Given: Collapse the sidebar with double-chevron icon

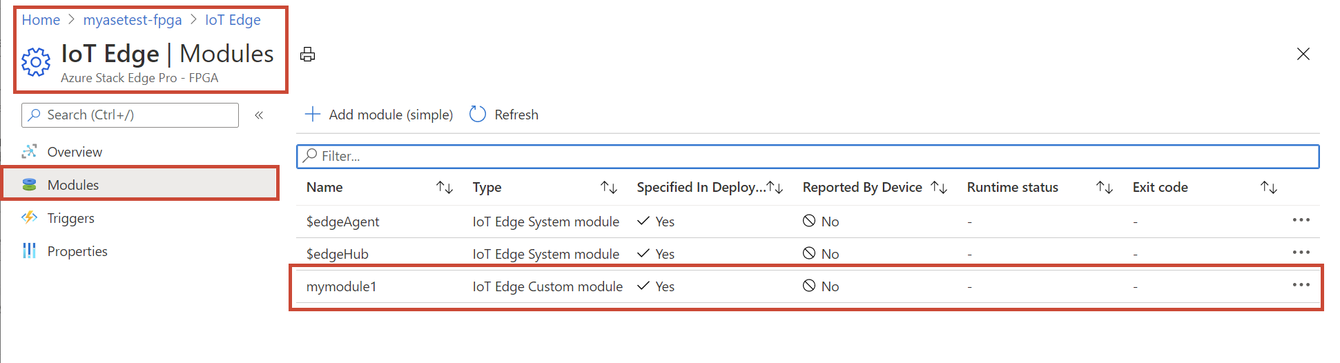Looking at the screenshot, I should (x=259, y=115).
